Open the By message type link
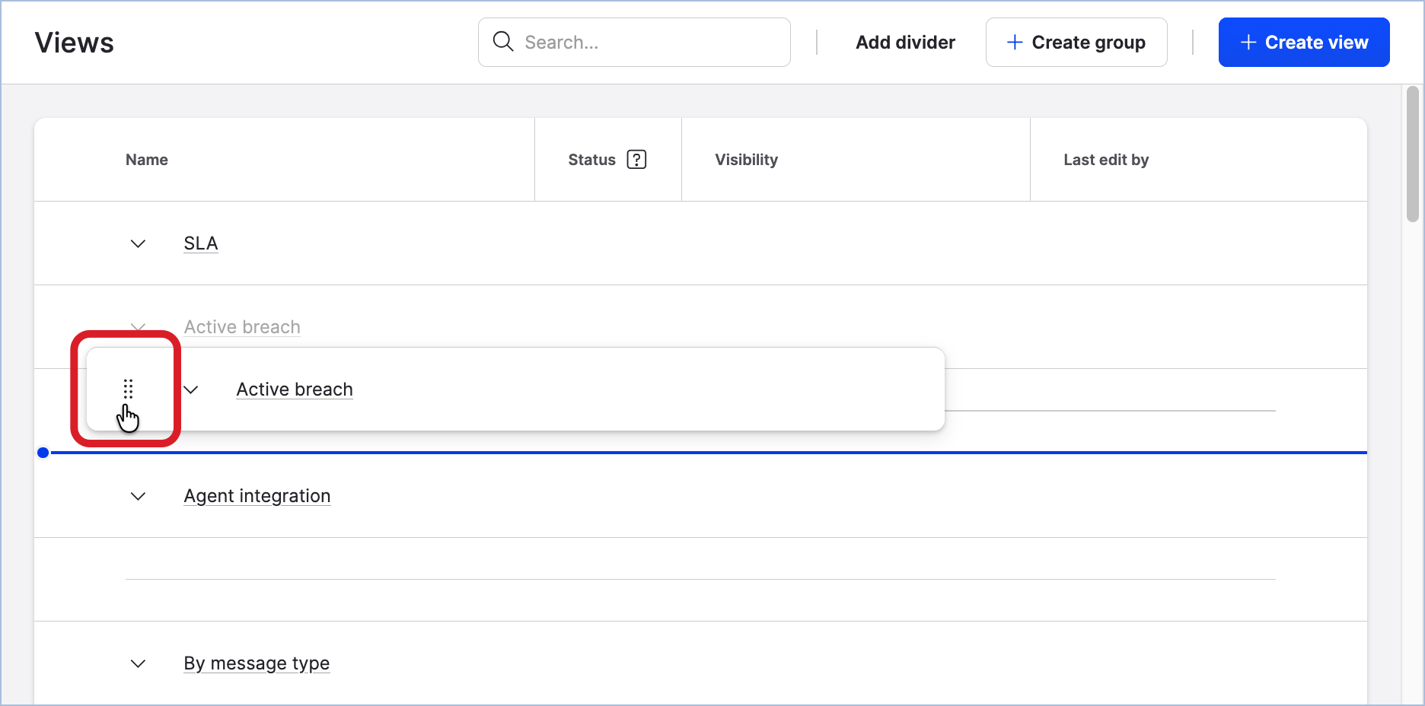Image resolution: width=1425 pixels, height=706 pixels. pos(257,663)
